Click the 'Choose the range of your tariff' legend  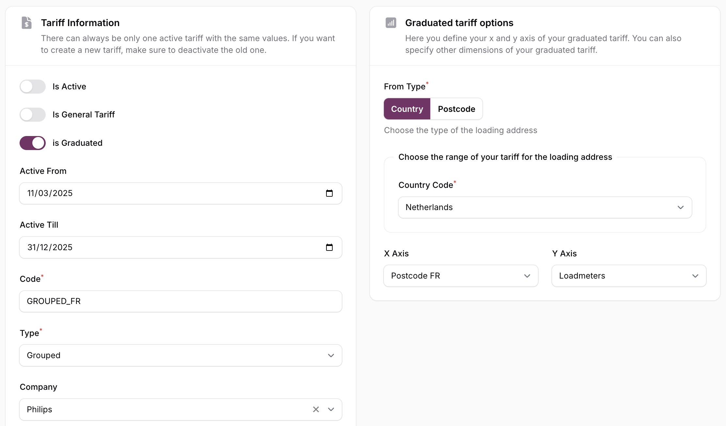click(x=505, y=157)
